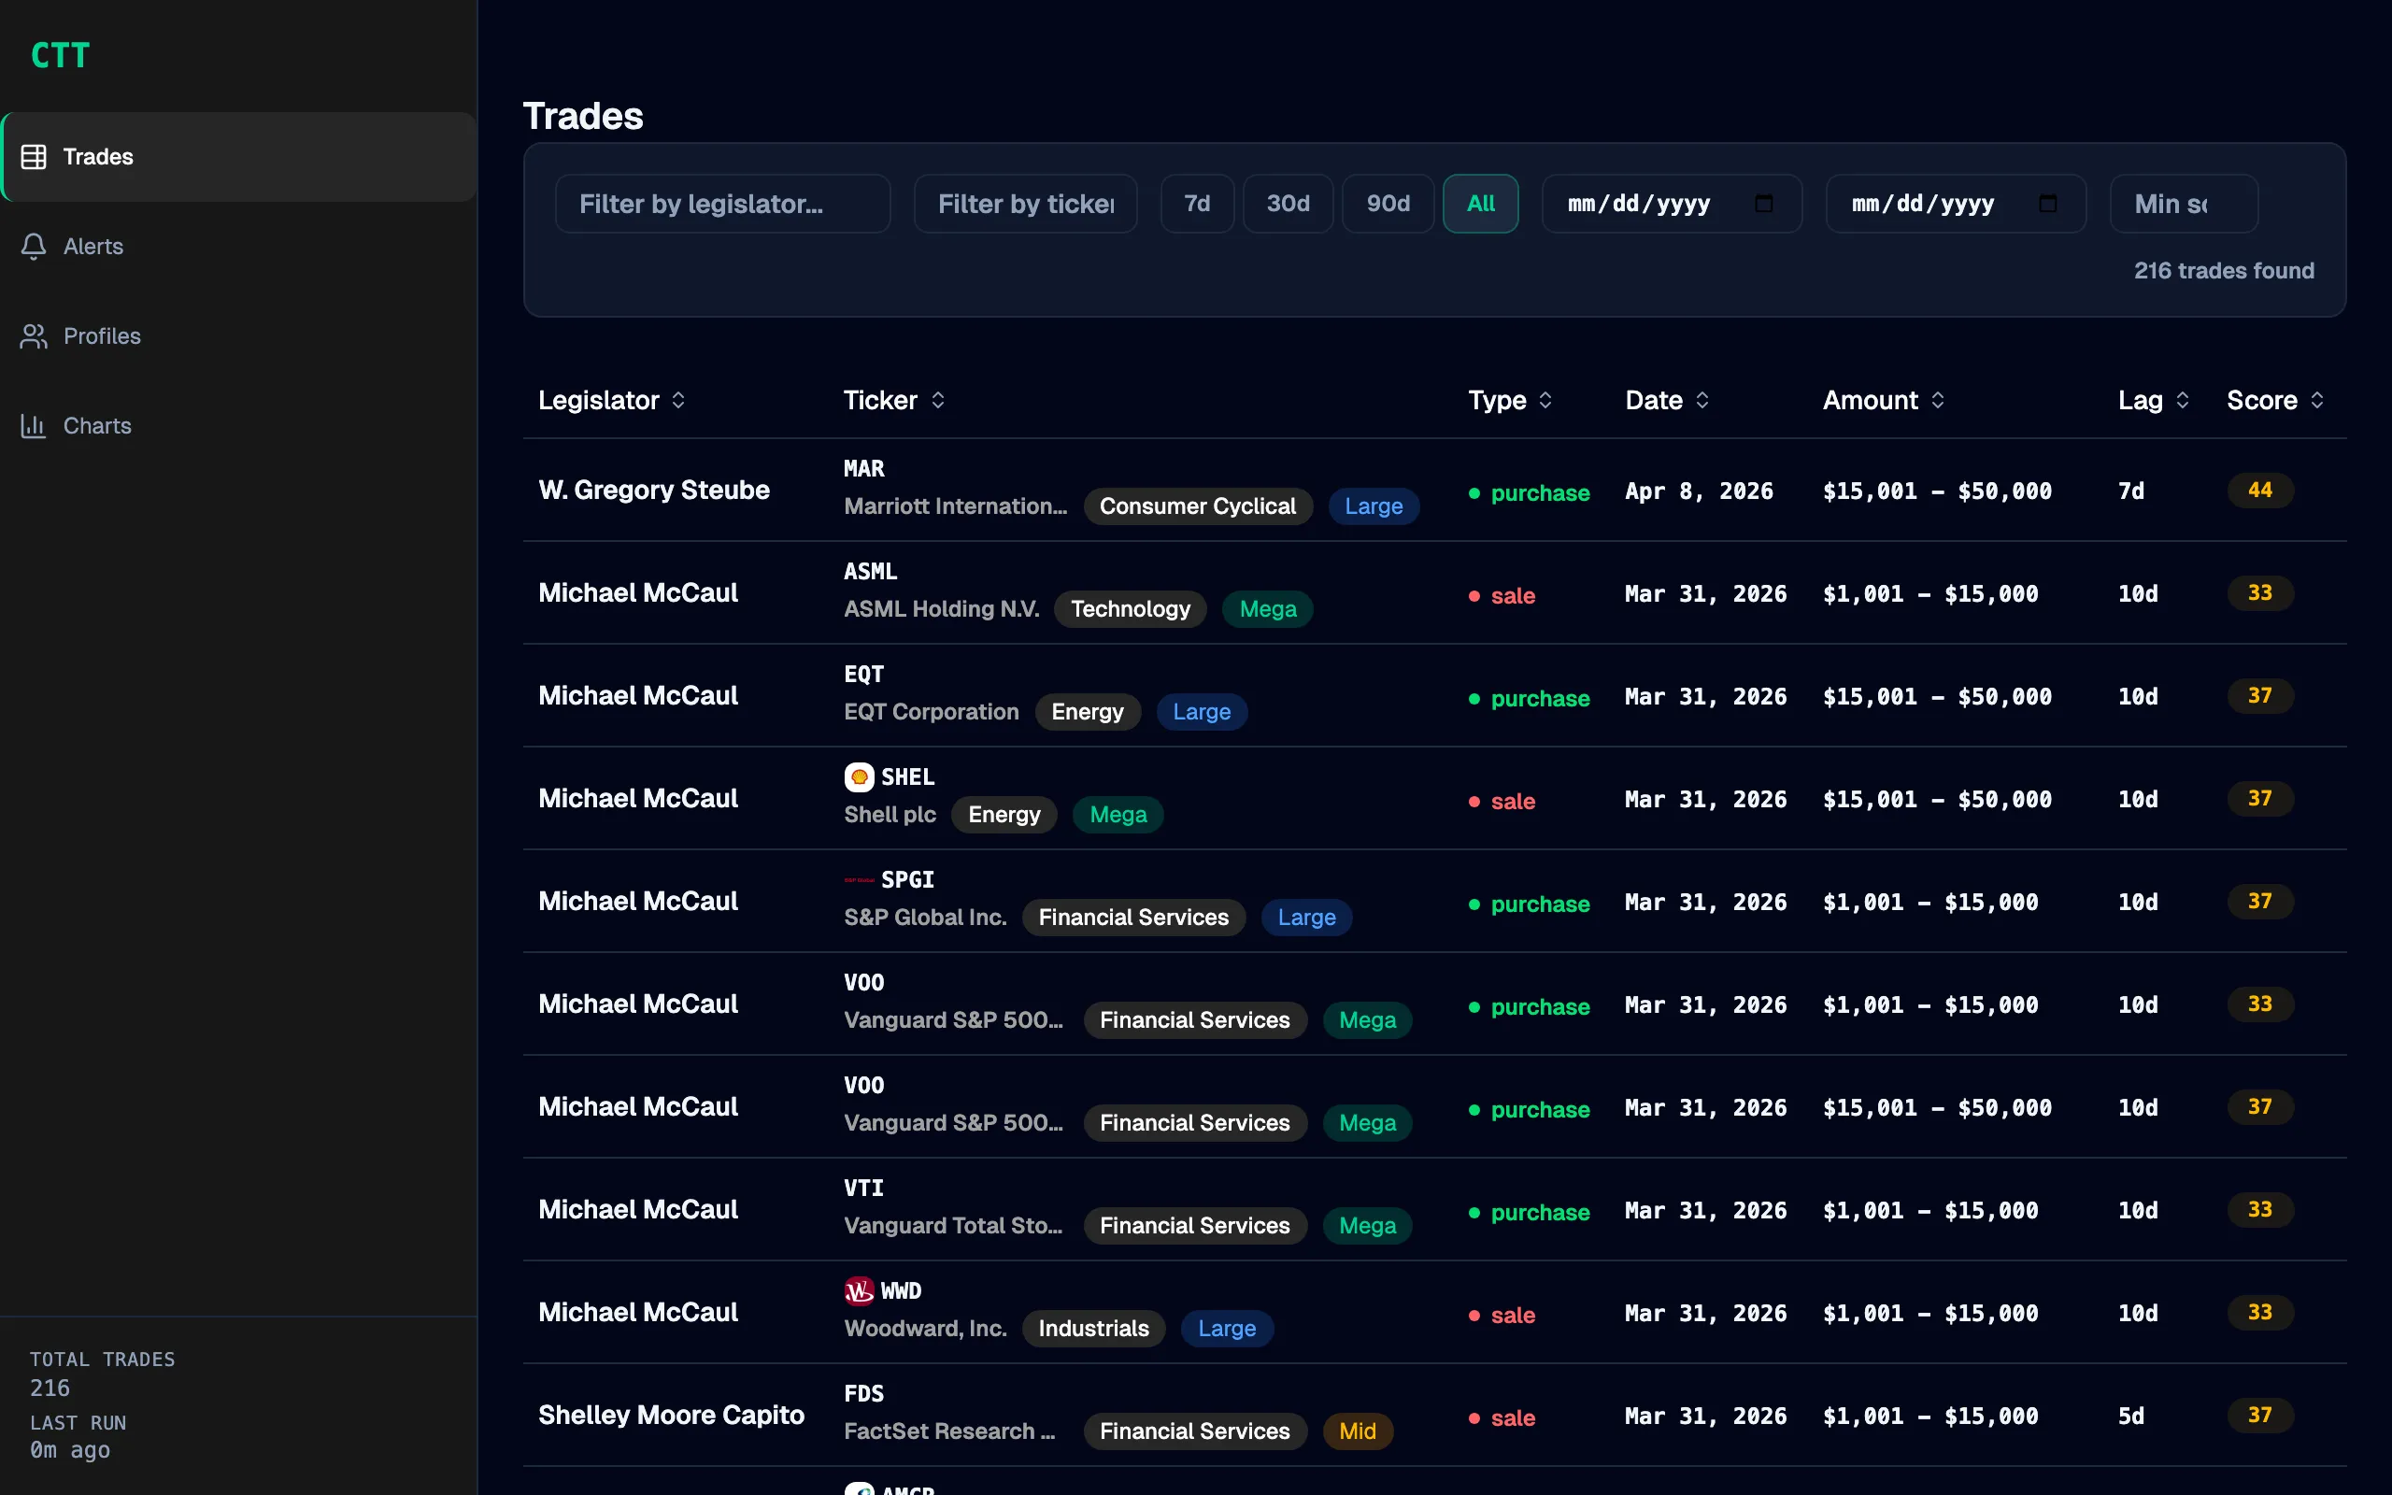Click legislator W. Gregory Steube
Screen dimensions: 2392x1495
click(x=653, y=491)
